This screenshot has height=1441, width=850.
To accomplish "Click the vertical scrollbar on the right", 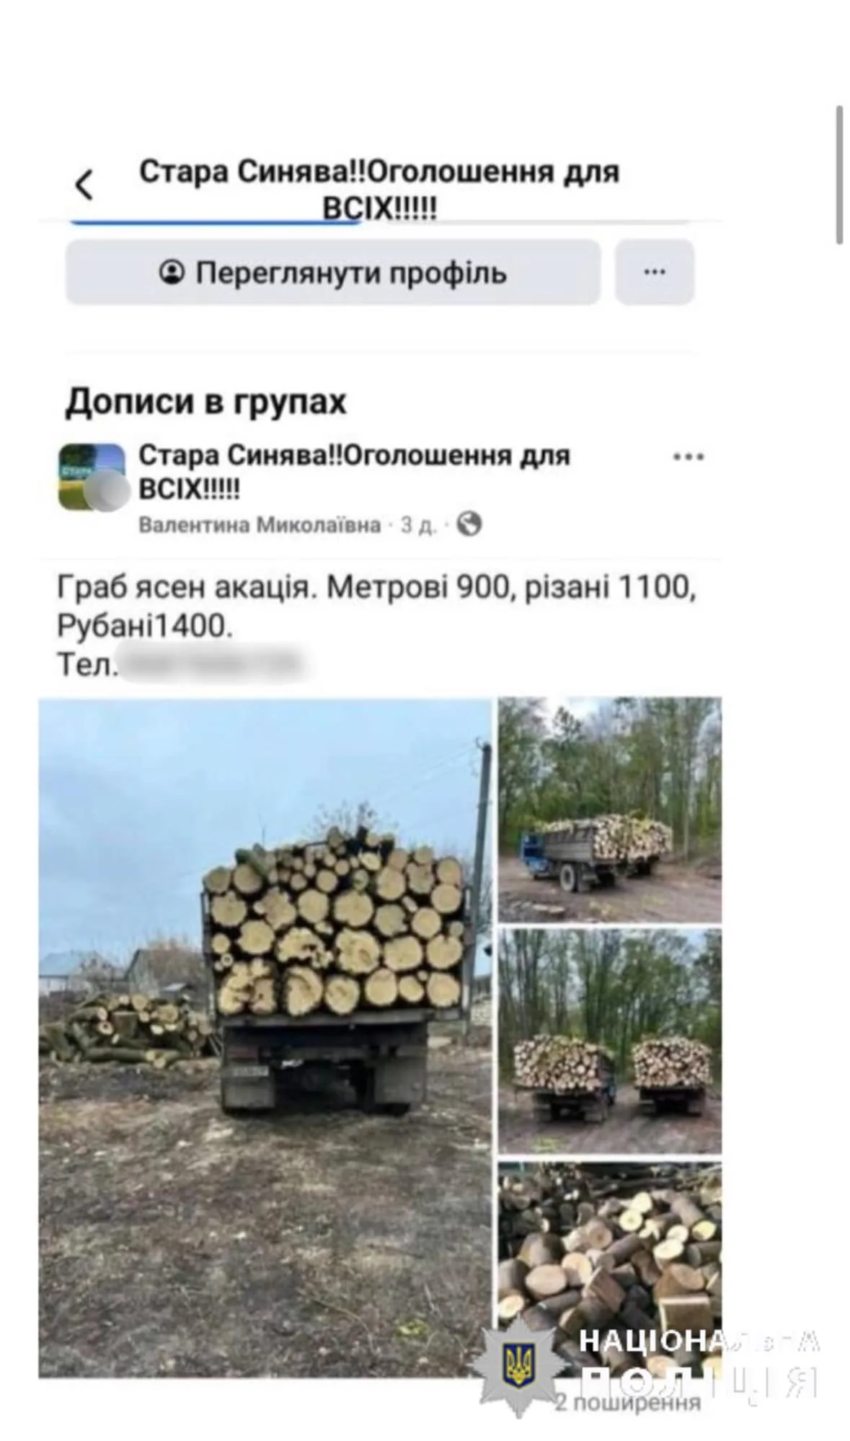I will (839, 175).
